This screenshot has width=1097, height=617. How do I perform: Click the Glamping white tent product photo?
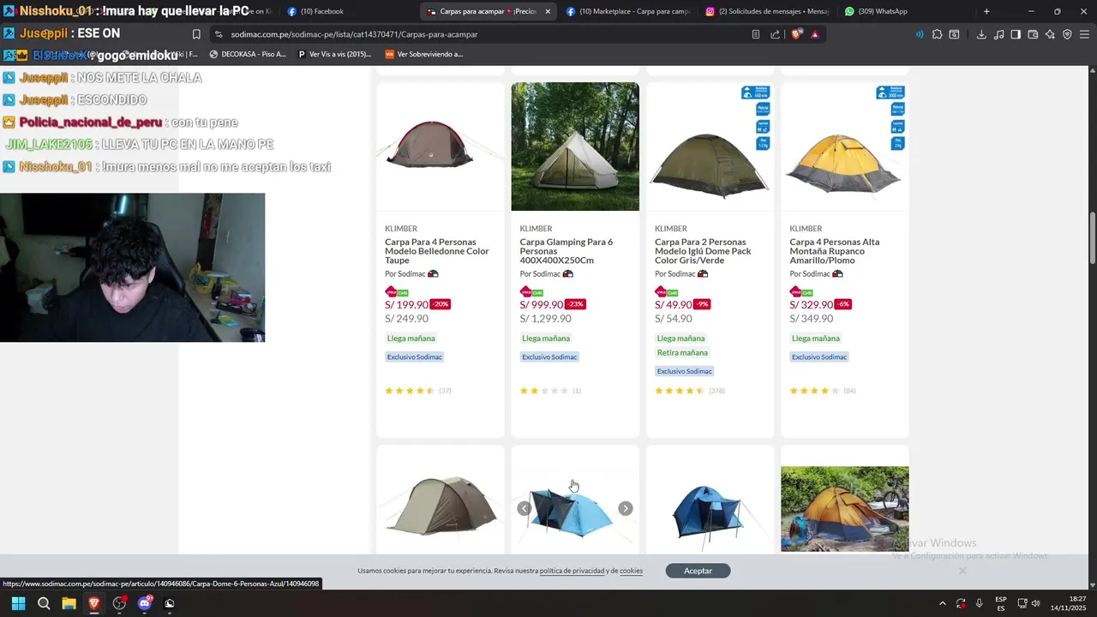(575, 147)
